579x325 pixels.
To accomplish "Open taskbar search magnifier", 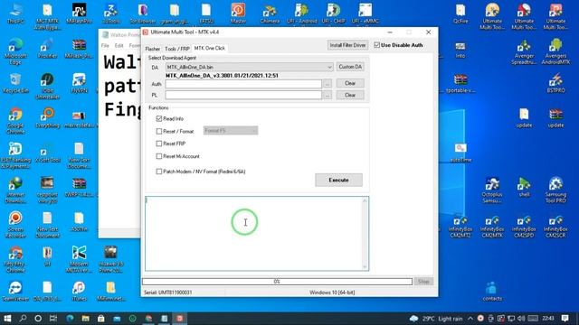I will click(x=23, y=319).
